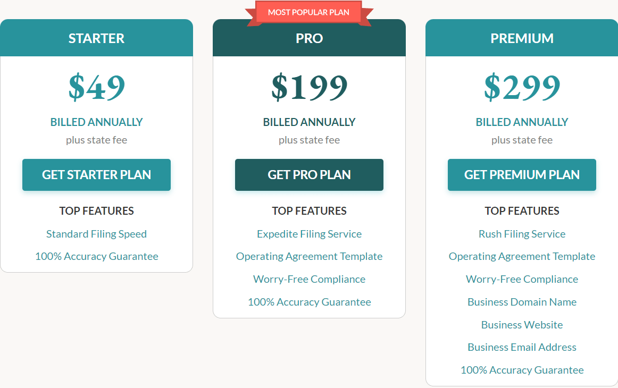This screenshot has width=618, height=388.
Task: Click Worry-Free Compliance under PREMIUM
Action: click(x=522, y=279)
